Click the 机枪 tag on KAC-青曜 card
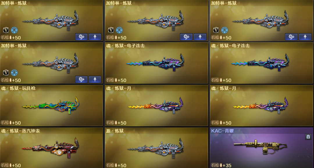Screen dimensions: 314x168 pyautogui.click(x=215, y=165)
